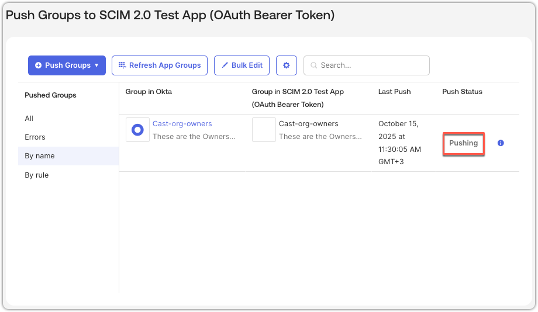This screenshot has width=538, height=312.
Task: Click Last Push date October 15, 2025
Action: pos(400,143)
